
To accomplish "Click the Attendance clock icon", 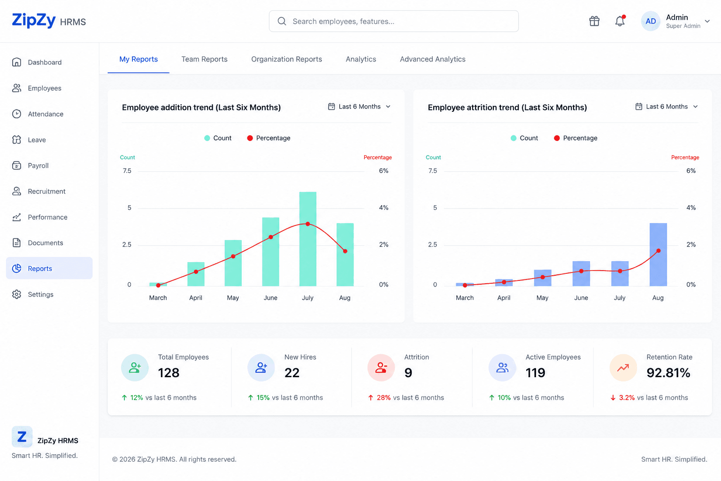I will [x=16, y=114].
